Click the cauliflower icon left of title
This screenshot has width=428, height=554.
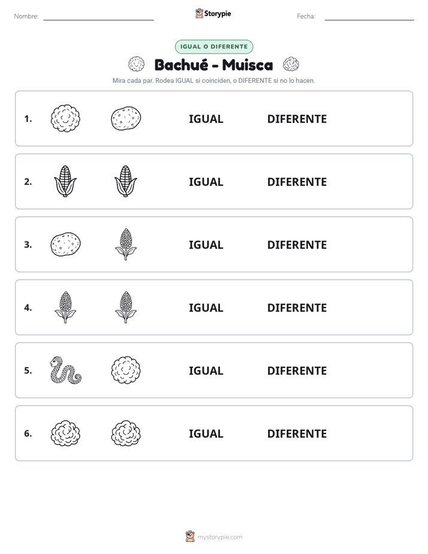click(136, 64)
